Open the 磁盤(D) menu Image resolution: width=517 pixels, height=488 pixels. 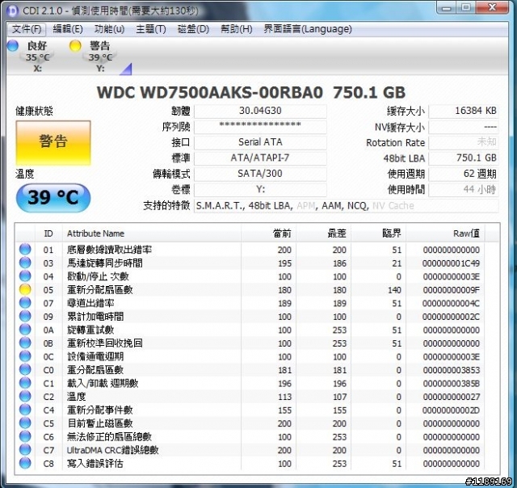pos(193,29)
